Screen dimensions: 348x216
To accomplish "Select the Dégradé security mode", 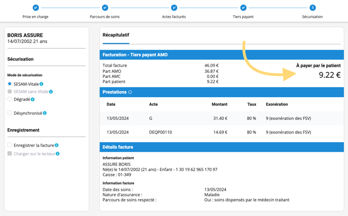I will pyautogui.click(x=10, y=99).
